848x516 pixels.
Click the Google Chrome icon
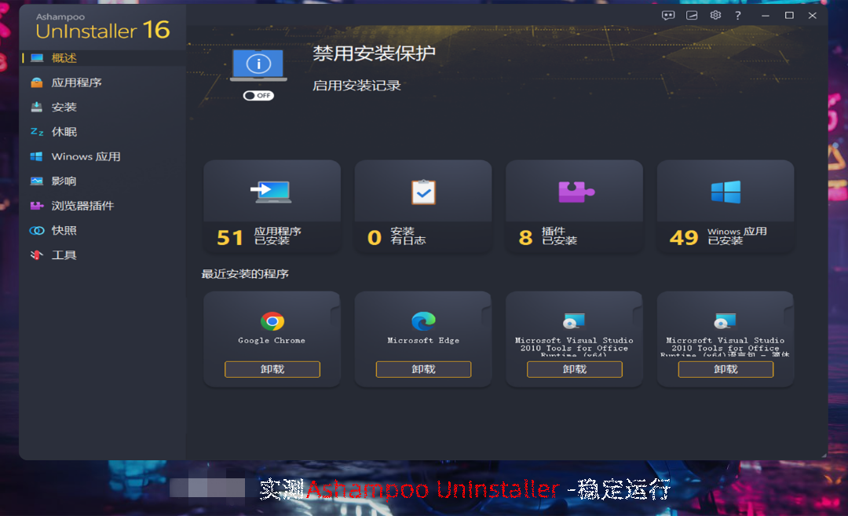272,321
